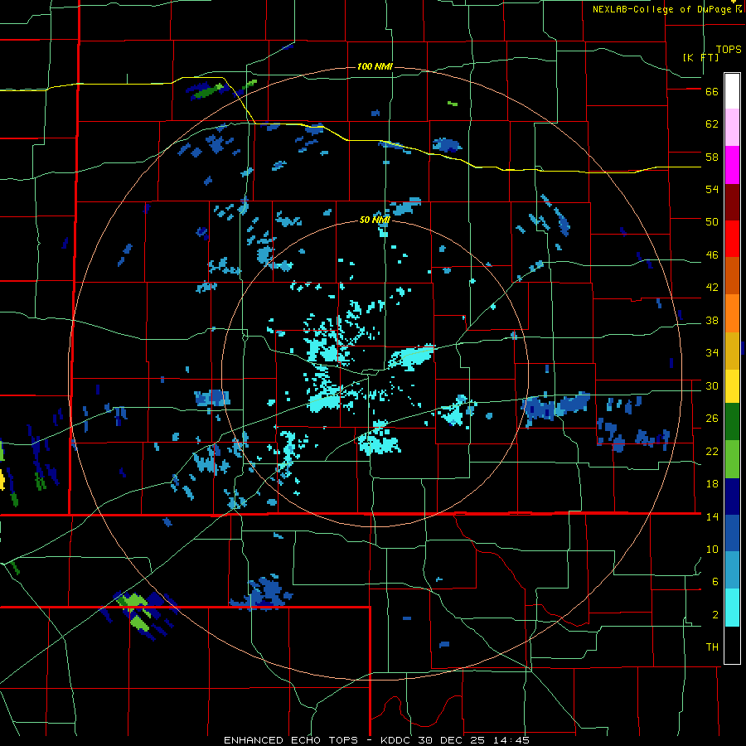Click the cyan swatch near 2

point(732,608)
